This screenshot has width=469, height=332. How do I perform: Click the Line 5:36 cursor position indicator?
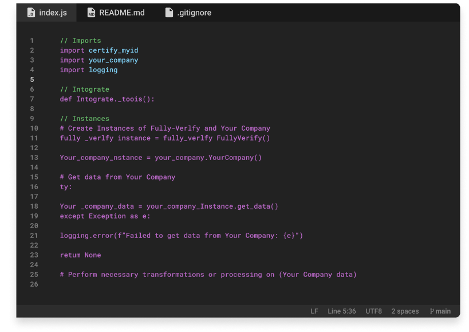tap(342, 311)
